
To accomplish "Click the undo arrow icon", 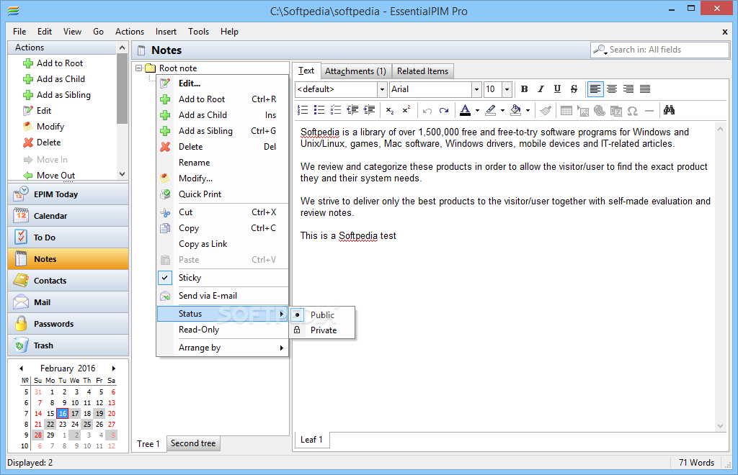I will pyautogui.click(x=427, y=111).
